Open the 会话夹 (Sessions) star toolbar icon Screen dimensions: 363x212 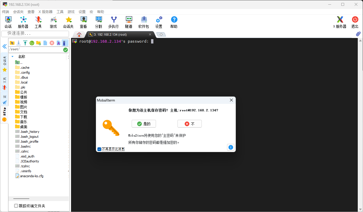[x=68, y=22]
